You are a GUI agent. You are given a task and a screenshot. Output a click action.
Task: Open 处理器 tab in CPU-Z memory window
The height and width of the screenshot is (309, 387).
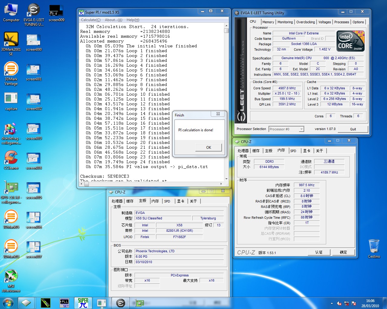[x=243, y=151]
